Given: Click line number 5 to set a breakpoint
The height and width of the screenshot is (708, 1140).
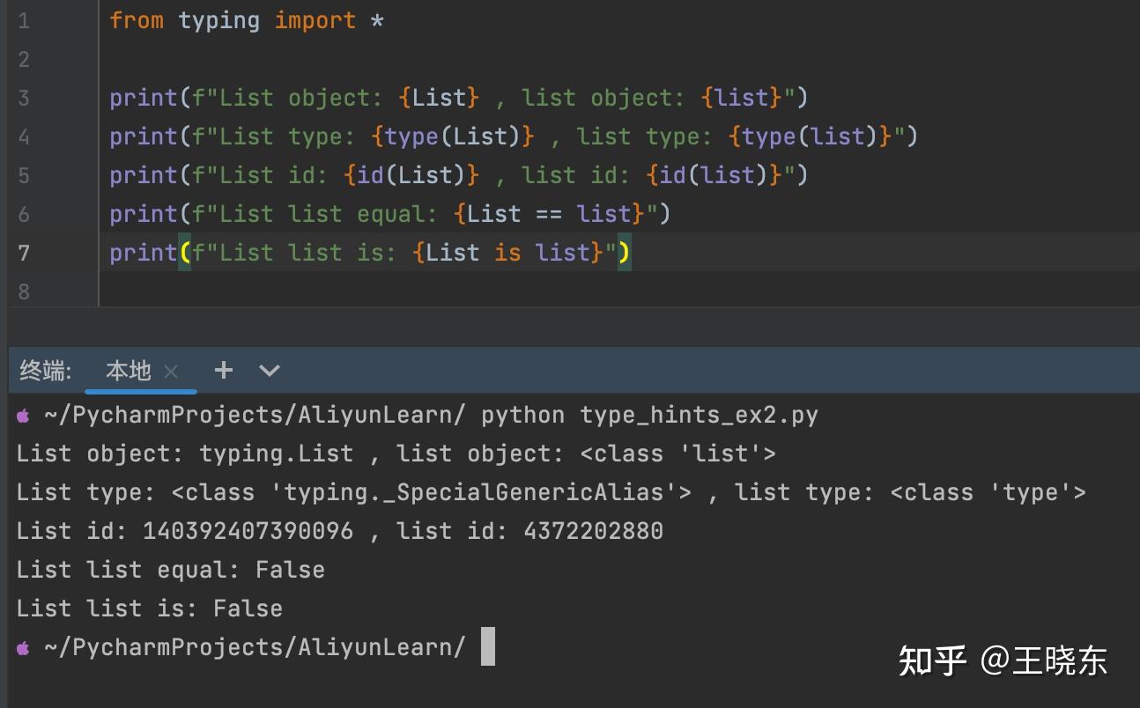Looking at the screenshot, I should 23,175.
